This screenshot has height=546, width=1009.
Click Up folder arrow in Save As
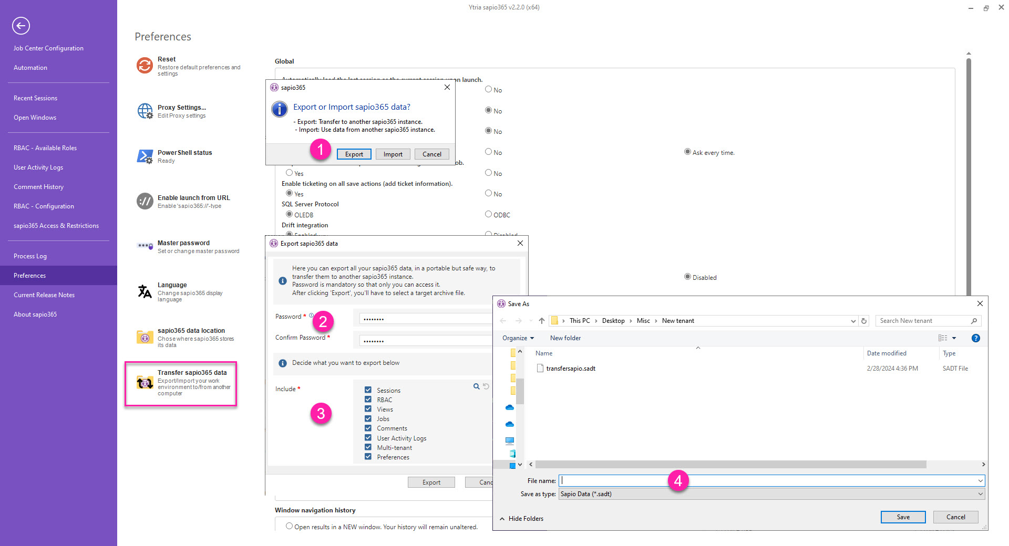[x=542, y=321]
